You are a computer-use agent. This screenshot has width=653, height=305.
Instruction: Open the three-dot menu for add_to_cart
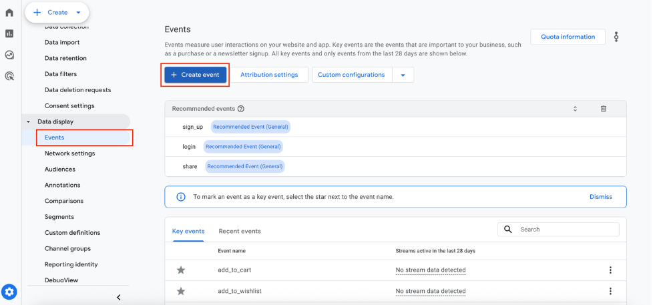[x=610, y=270]
